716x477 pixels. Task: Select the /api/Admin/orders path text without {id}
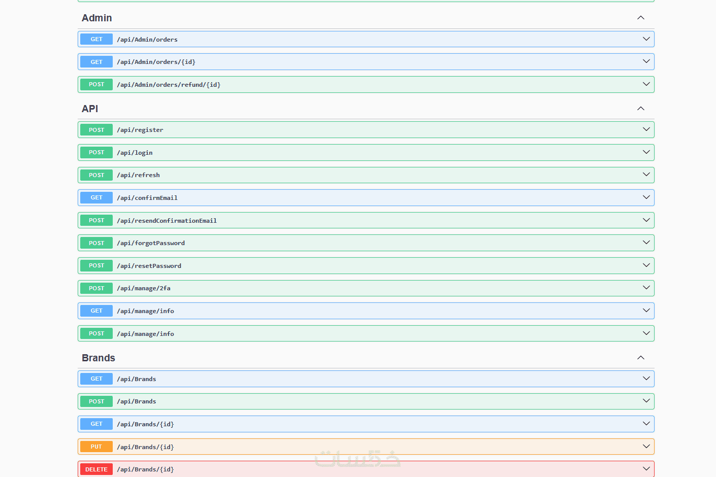[147, 40]
